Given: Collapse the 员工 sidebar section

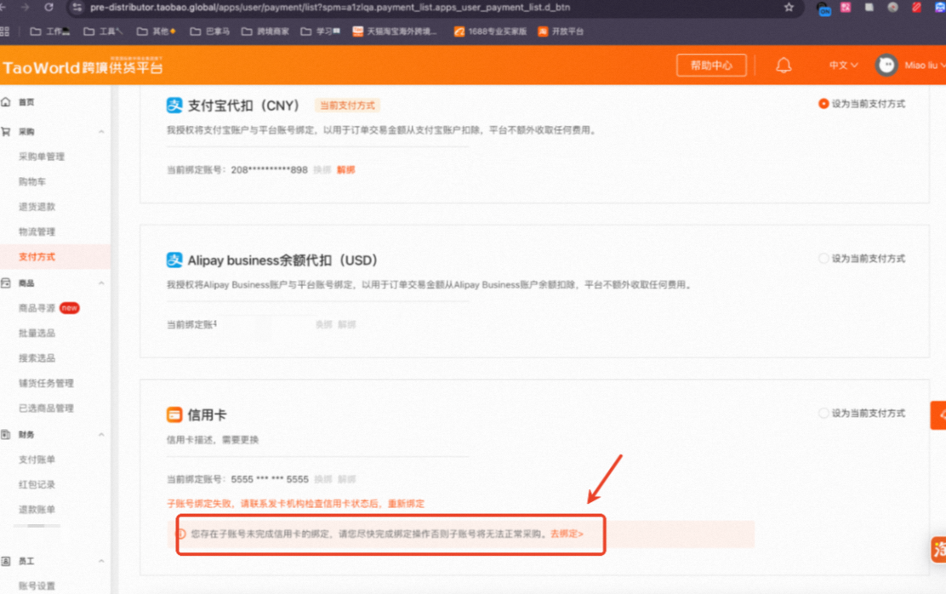Looking at the screenshot, I should [x=101, y=562].
